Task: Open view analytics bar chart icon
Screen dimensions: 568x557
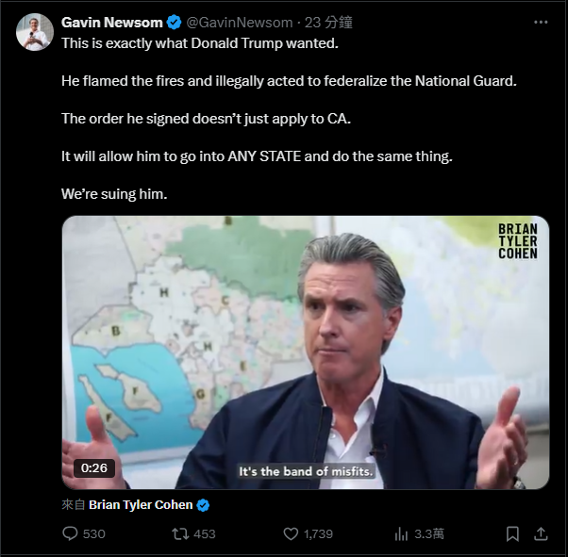Action: [x=401, y=533]
